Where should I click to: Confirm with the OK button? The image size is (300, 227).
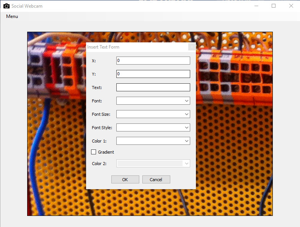tap(125, 180)
